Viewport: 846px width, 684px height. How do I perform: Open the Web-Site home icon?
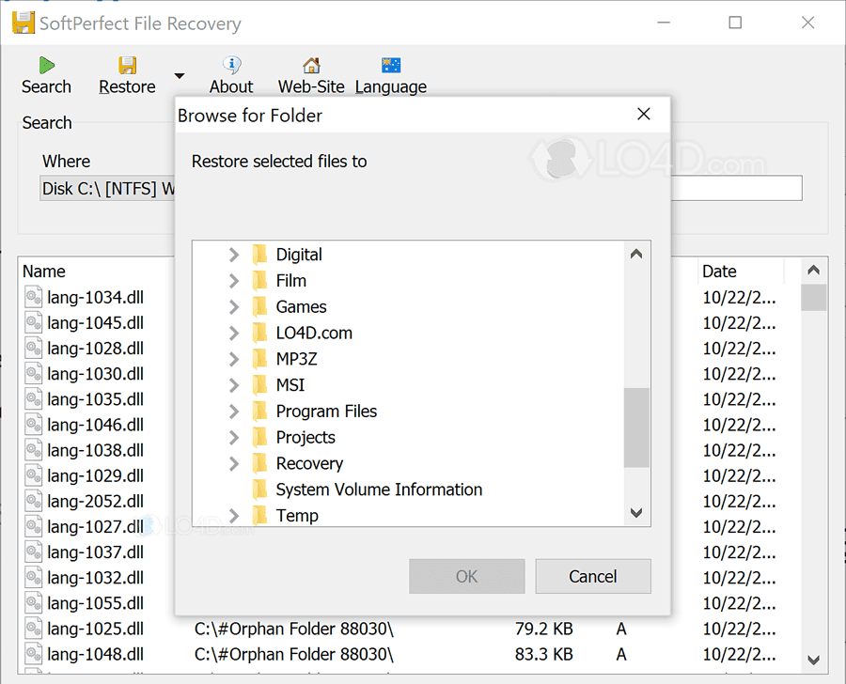tap(311, 66)
